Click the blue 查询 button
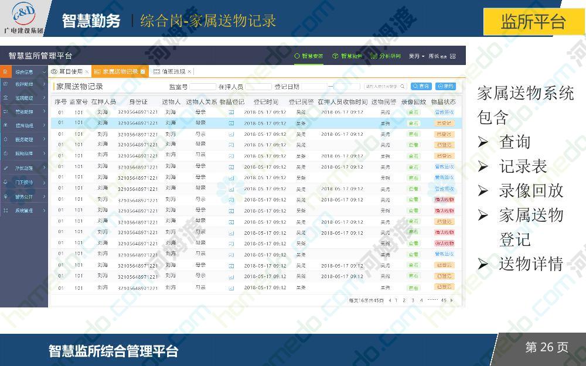This screenshot has height=366, width=586. (421, 86)
